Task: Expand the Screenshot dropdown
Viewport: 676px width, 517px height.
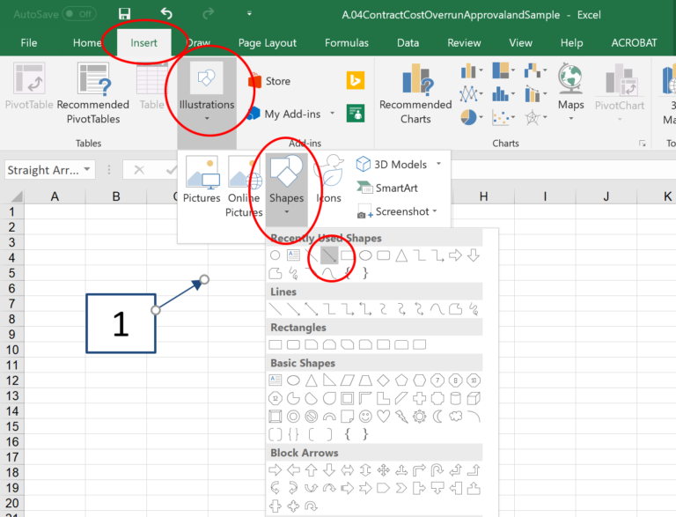Action: coord(435,212)
